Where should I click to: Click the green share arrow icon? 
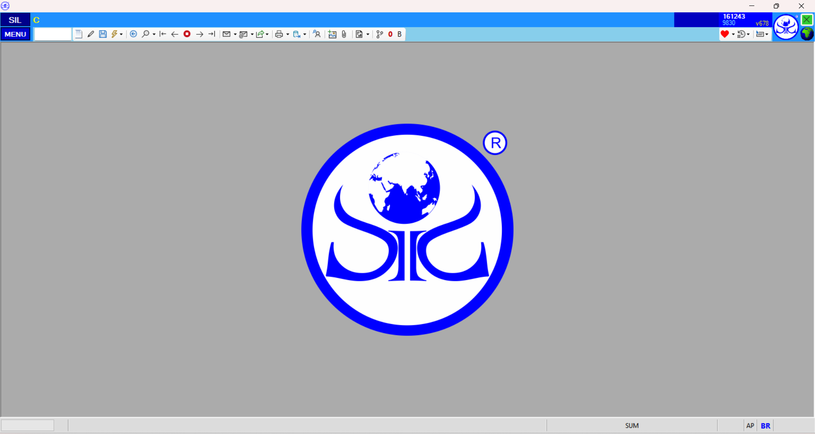tap(260, 34)
